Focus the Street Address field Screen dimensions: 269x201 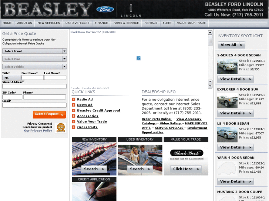point(34,86)
